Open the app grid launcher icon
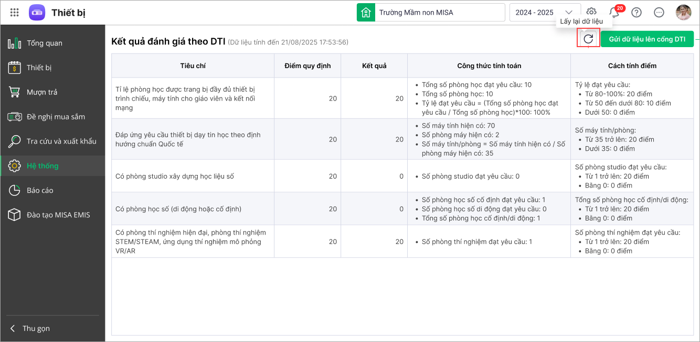 pos(15,12)
